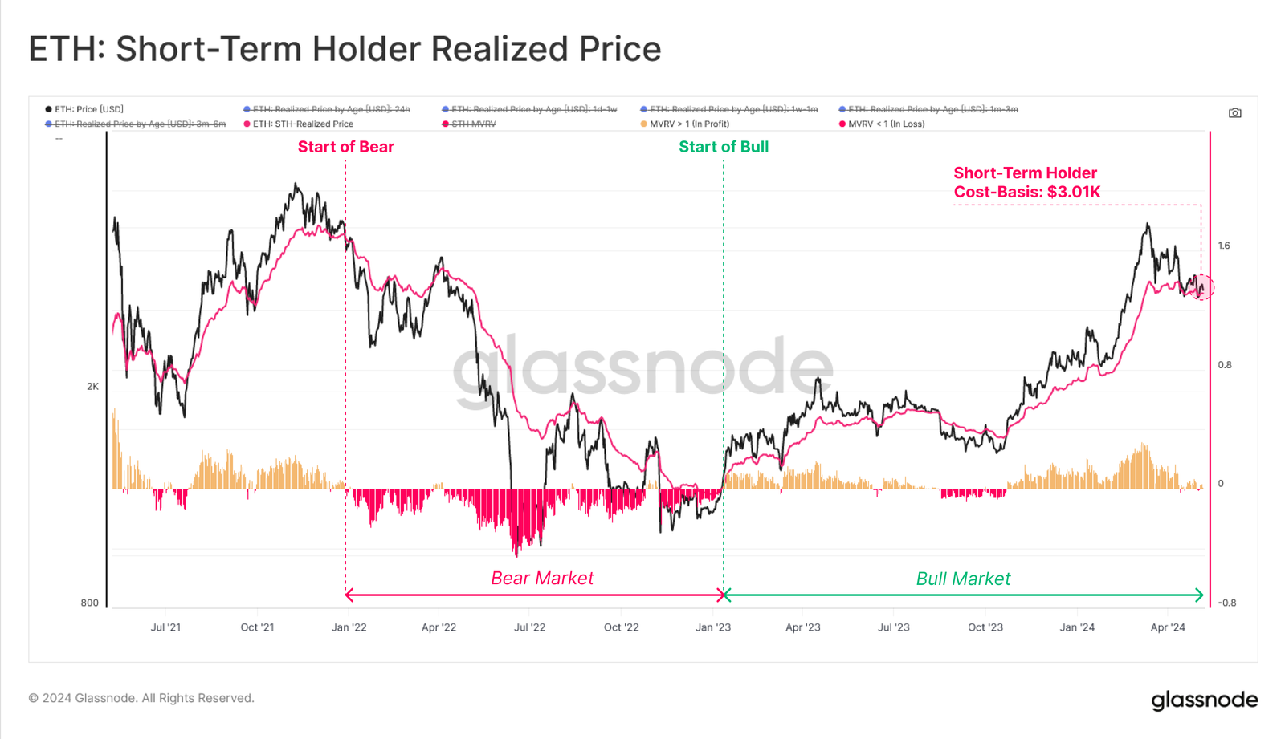Image resolution: width=1285 pixels, height=739 pixels.
Task: Click the Start of Bull marker label
Action: pyautogui.click(x=724, y=147)
